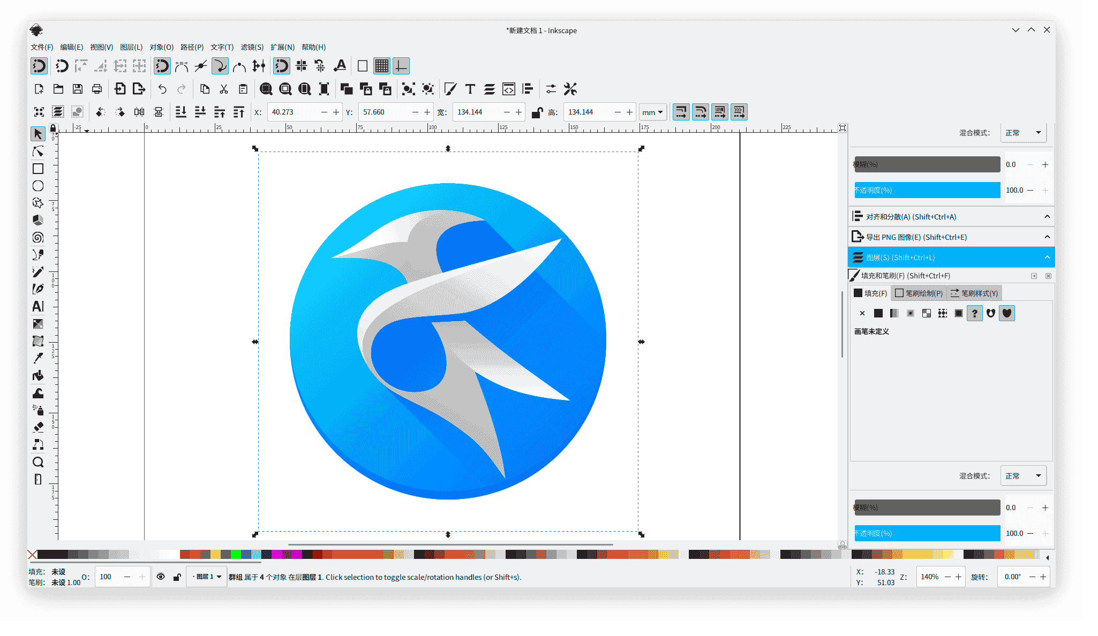The height and width of the screenshot is (636, 1098).
Task: Select the 3D Box tool
Action: pos(37,220)
